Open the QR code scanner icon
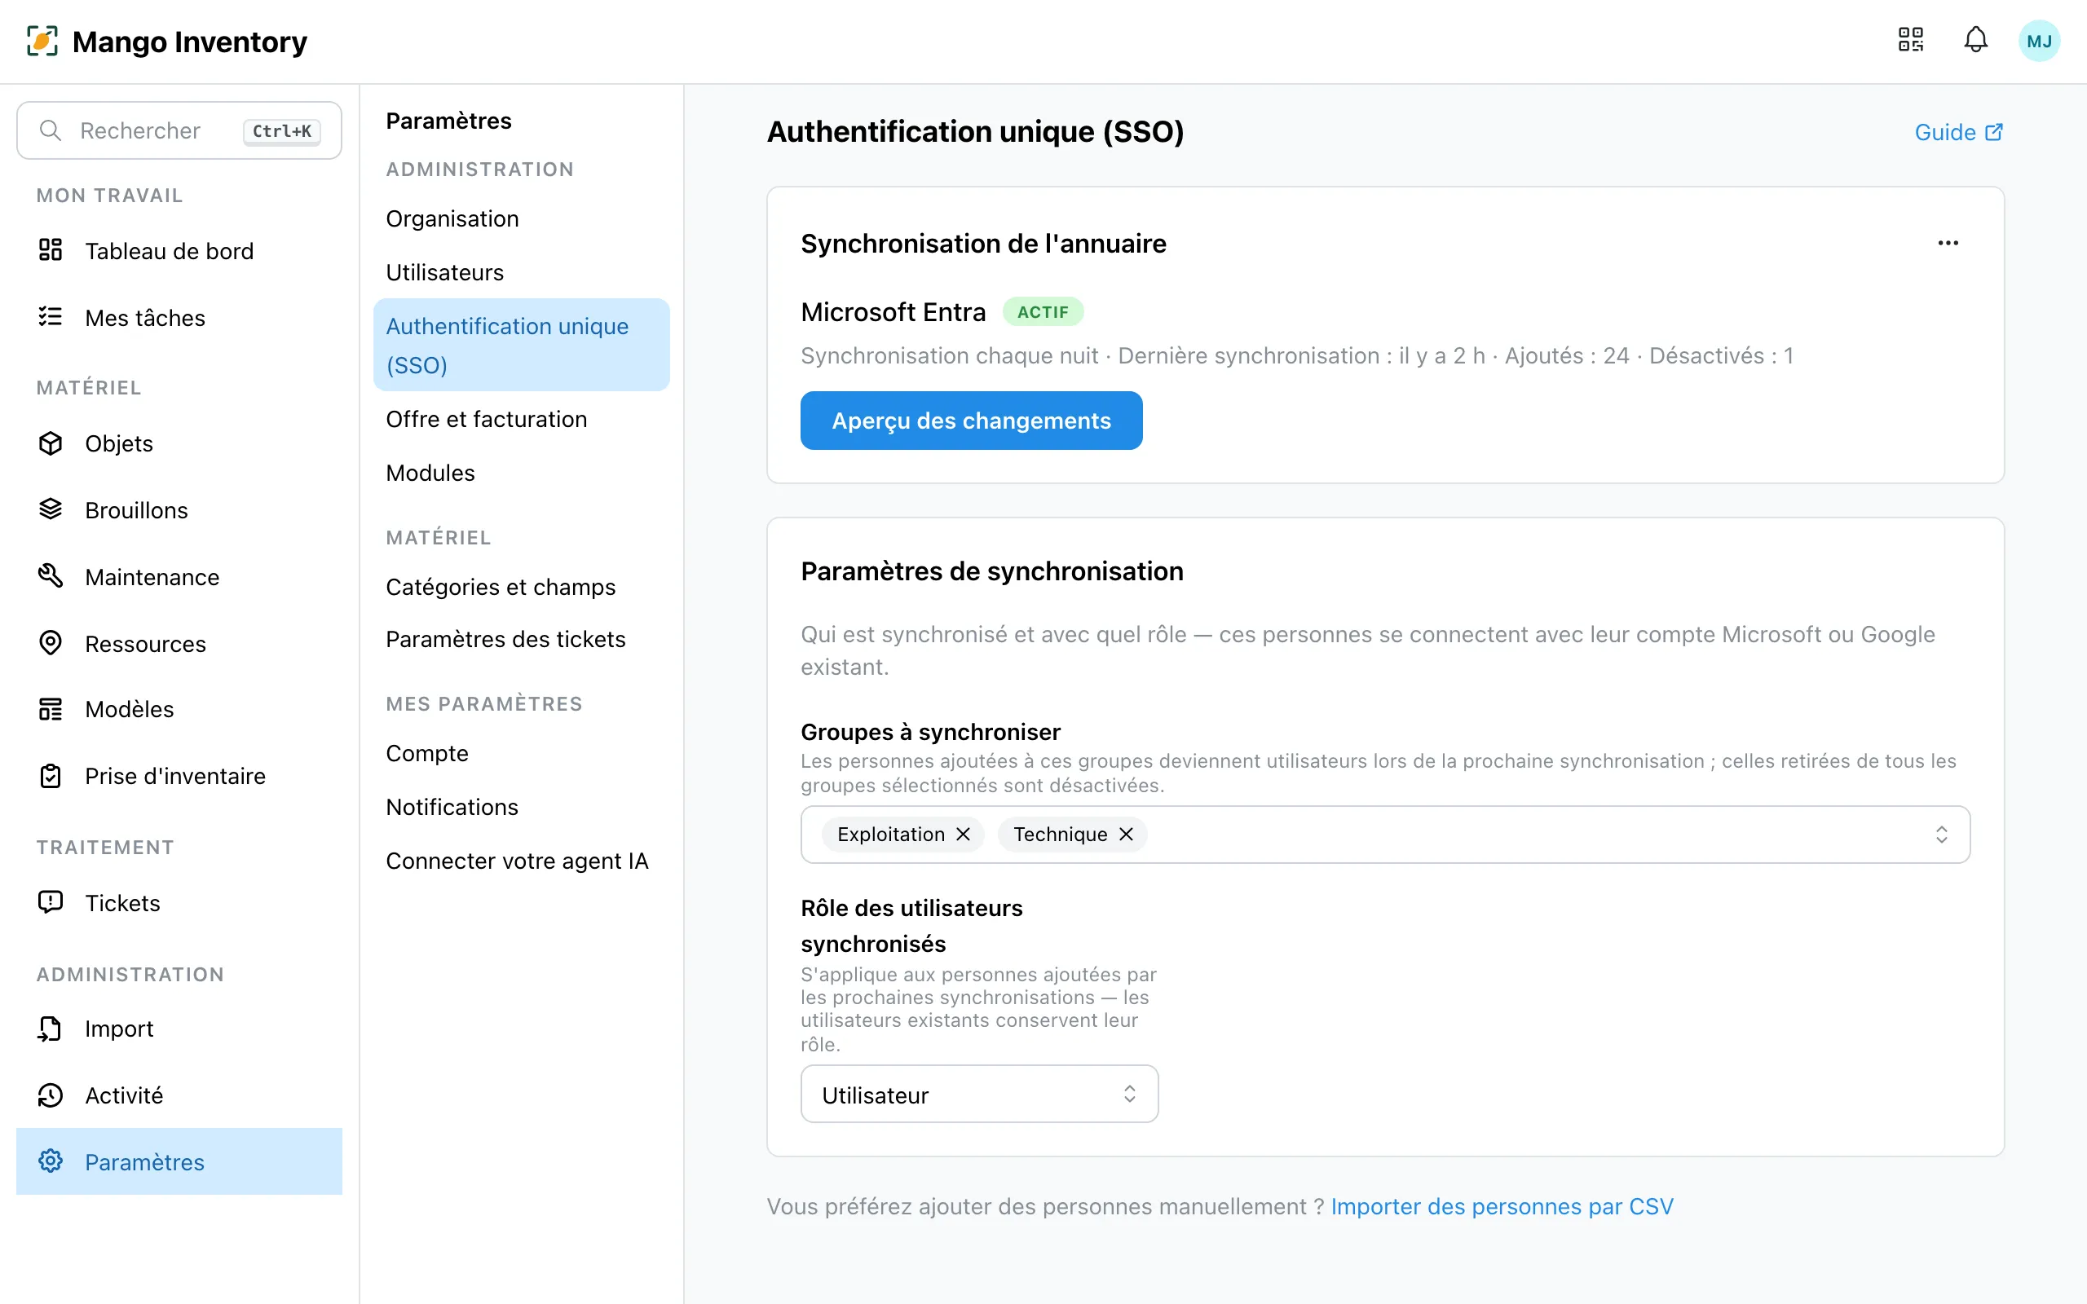Viewport: 2087px width, 1304px height. pos(1910,40)
